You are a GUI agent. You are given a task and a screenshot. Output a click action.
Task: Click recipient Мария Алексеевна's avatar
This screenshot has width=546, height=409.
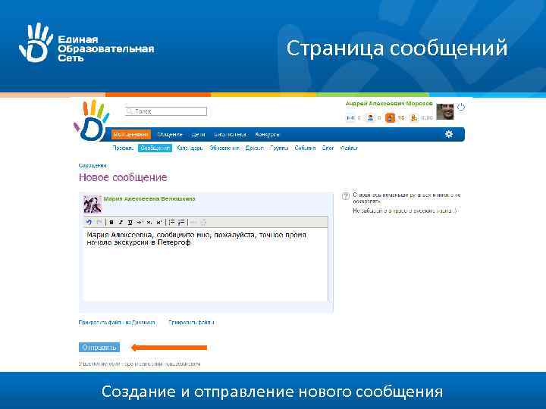[93, 204]
